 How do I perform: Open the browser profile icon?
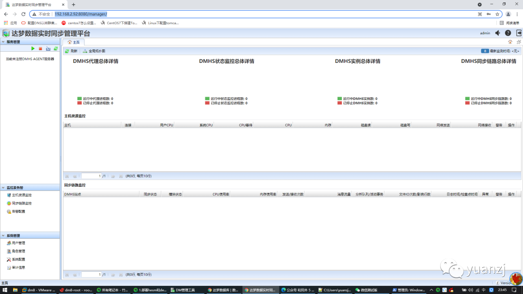508,14
